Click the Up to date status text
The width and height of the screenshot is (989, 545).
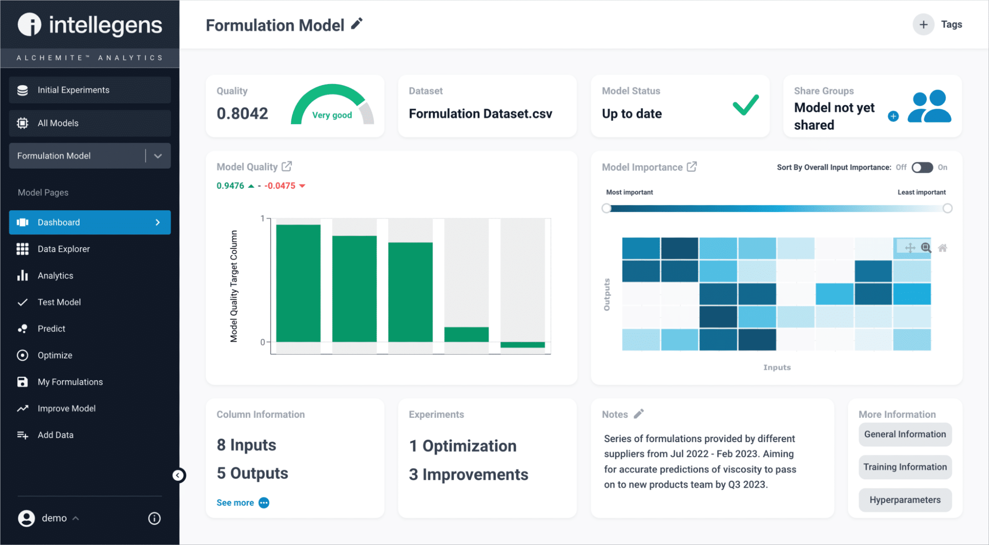[632, 114]
